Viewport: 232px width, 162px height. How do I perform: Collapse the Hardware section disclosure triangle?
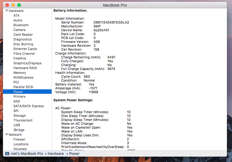tap(7, 11)
